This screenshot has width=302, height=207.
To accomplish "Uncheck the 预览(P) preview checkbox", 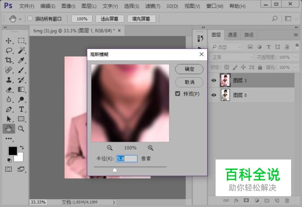I will coord(178,94).
